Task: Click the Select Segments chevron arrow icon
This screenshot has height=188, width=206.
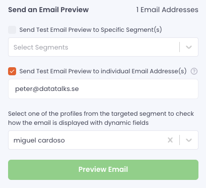Action: coord(189,47)
